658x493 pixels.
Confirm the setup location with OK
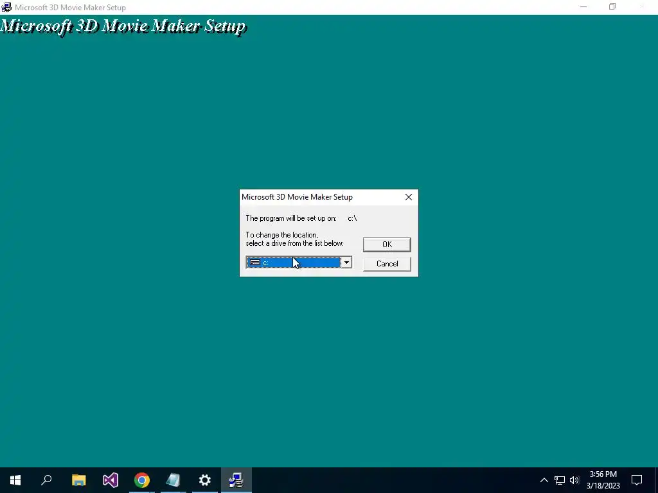[386, 245]
